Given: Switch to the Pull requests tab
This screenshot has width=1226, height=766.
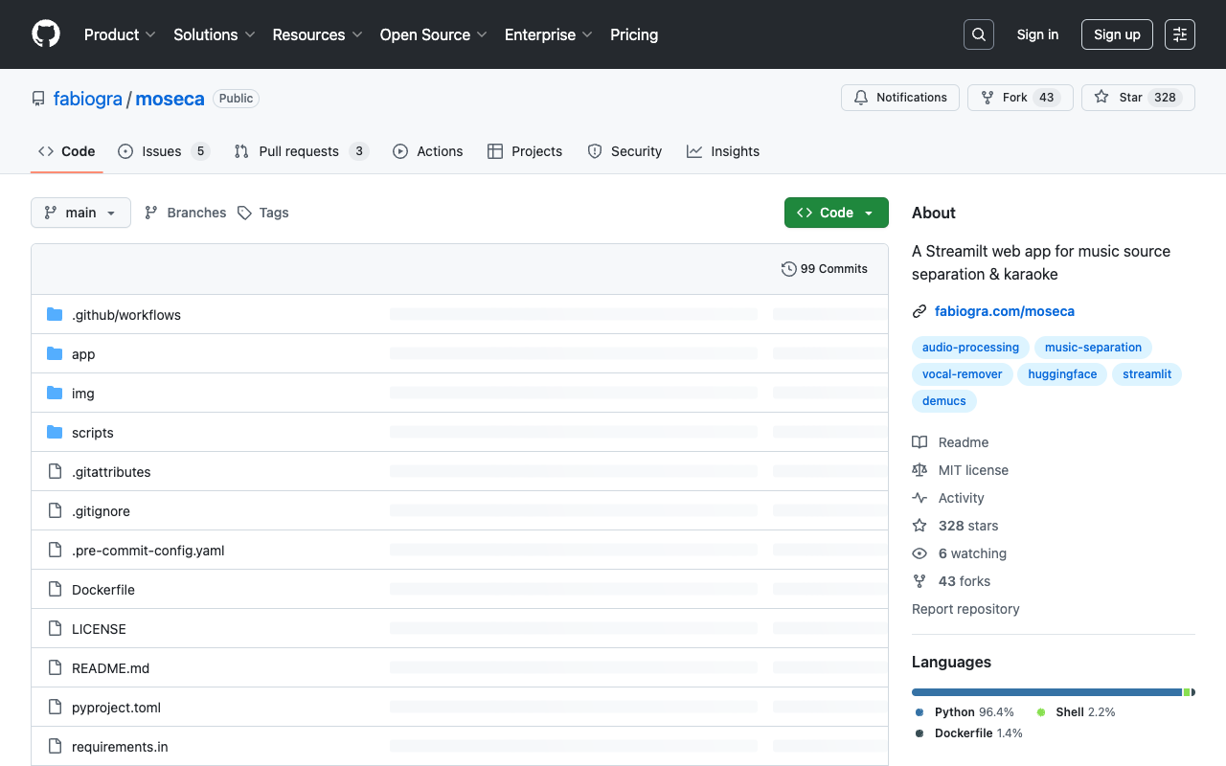Looking at the screenshot, I should coord(302,151).
